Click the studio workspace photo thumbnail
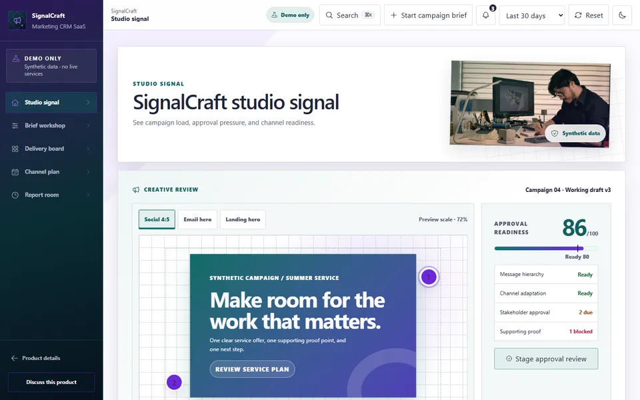640x400 pixels. pyautogui.click(x=530, y=104)
